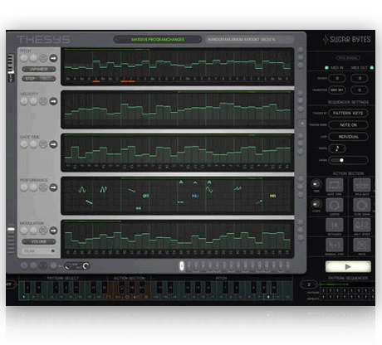The height and width of the screenshot is (345, 382).
Task: Click the Sugar Bytes logo
Action: pos(346,40)
